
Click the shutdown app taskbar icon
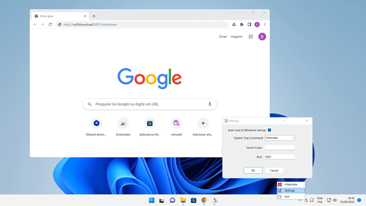(x=215, y=200)
